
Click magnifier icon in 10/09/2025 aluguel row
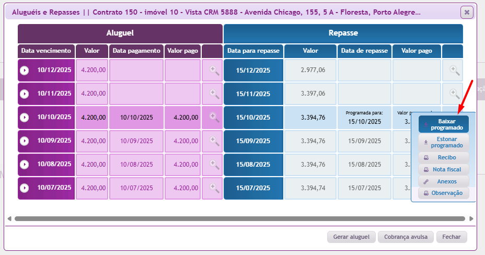(x=214, y=141)
